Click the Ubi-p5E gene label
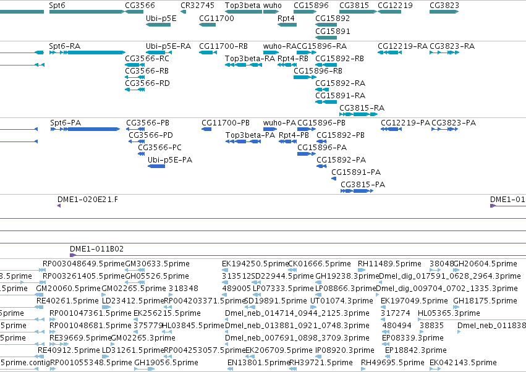 pos(161,18)
